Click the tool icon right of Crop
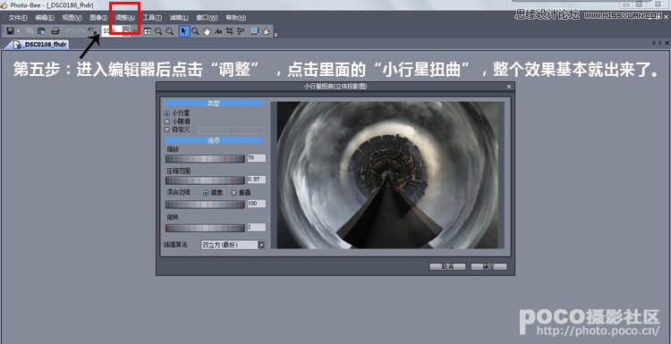The width and height of the screenshot is (671, 344). 241,30
